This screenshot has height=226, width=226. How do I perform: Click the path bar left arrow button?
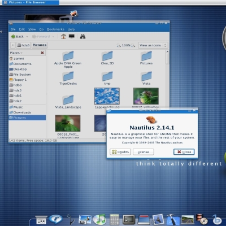(x=12, y=45)
